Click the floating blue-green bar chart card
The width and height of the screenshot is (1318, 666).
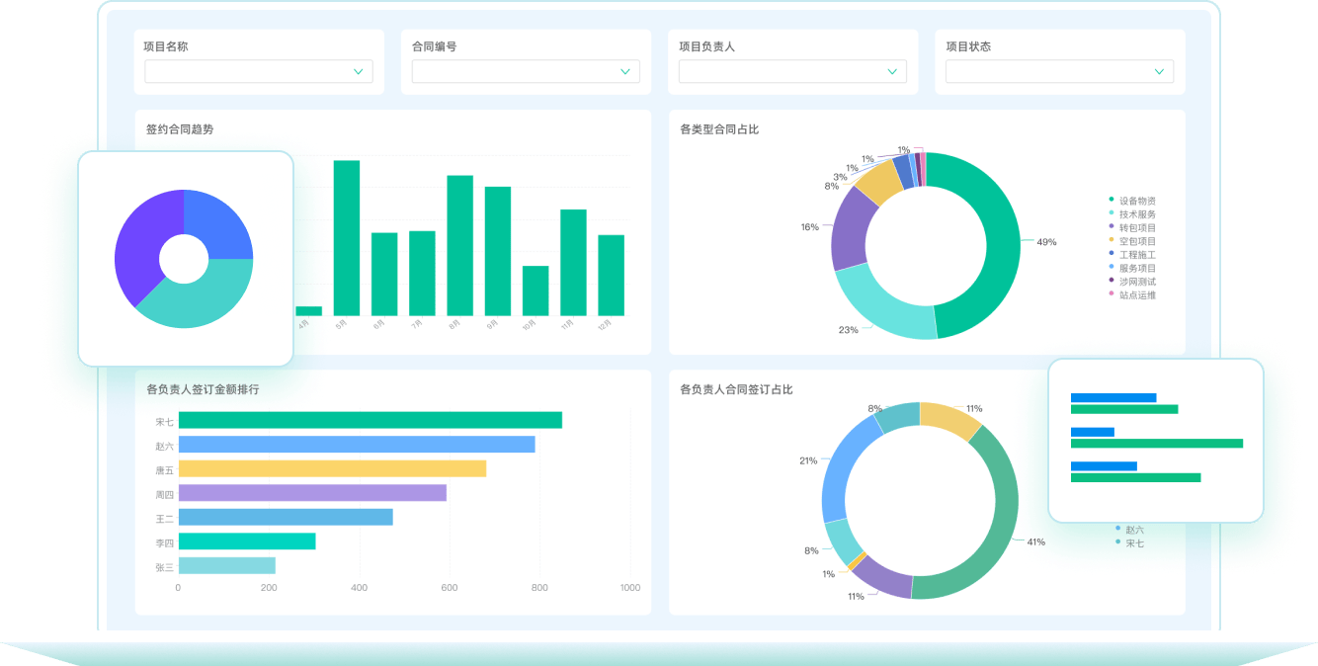[x=1156, y=440]
